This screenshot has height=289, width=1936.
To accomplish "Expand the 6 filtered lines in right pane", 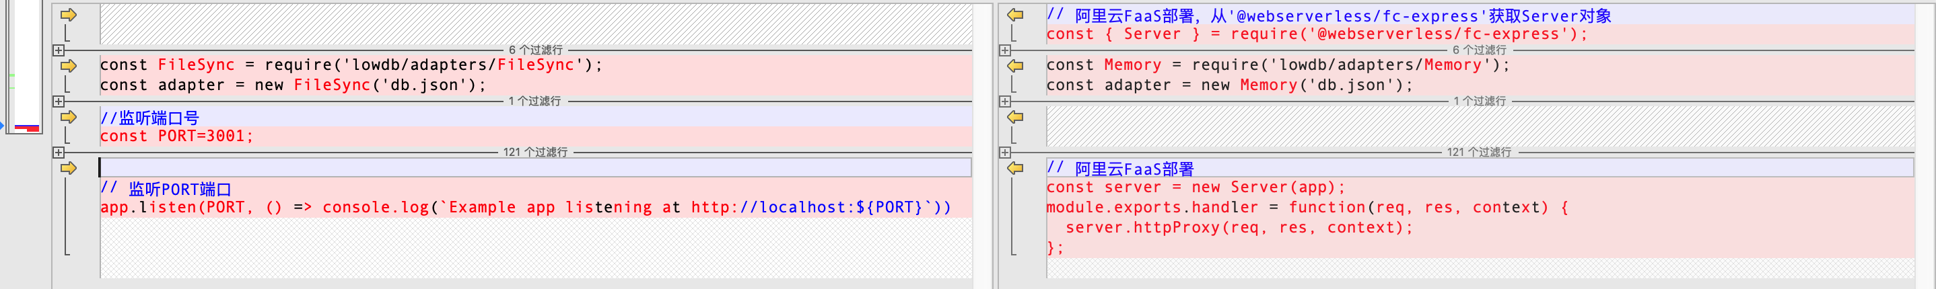I will click(x=1005, y=50).
